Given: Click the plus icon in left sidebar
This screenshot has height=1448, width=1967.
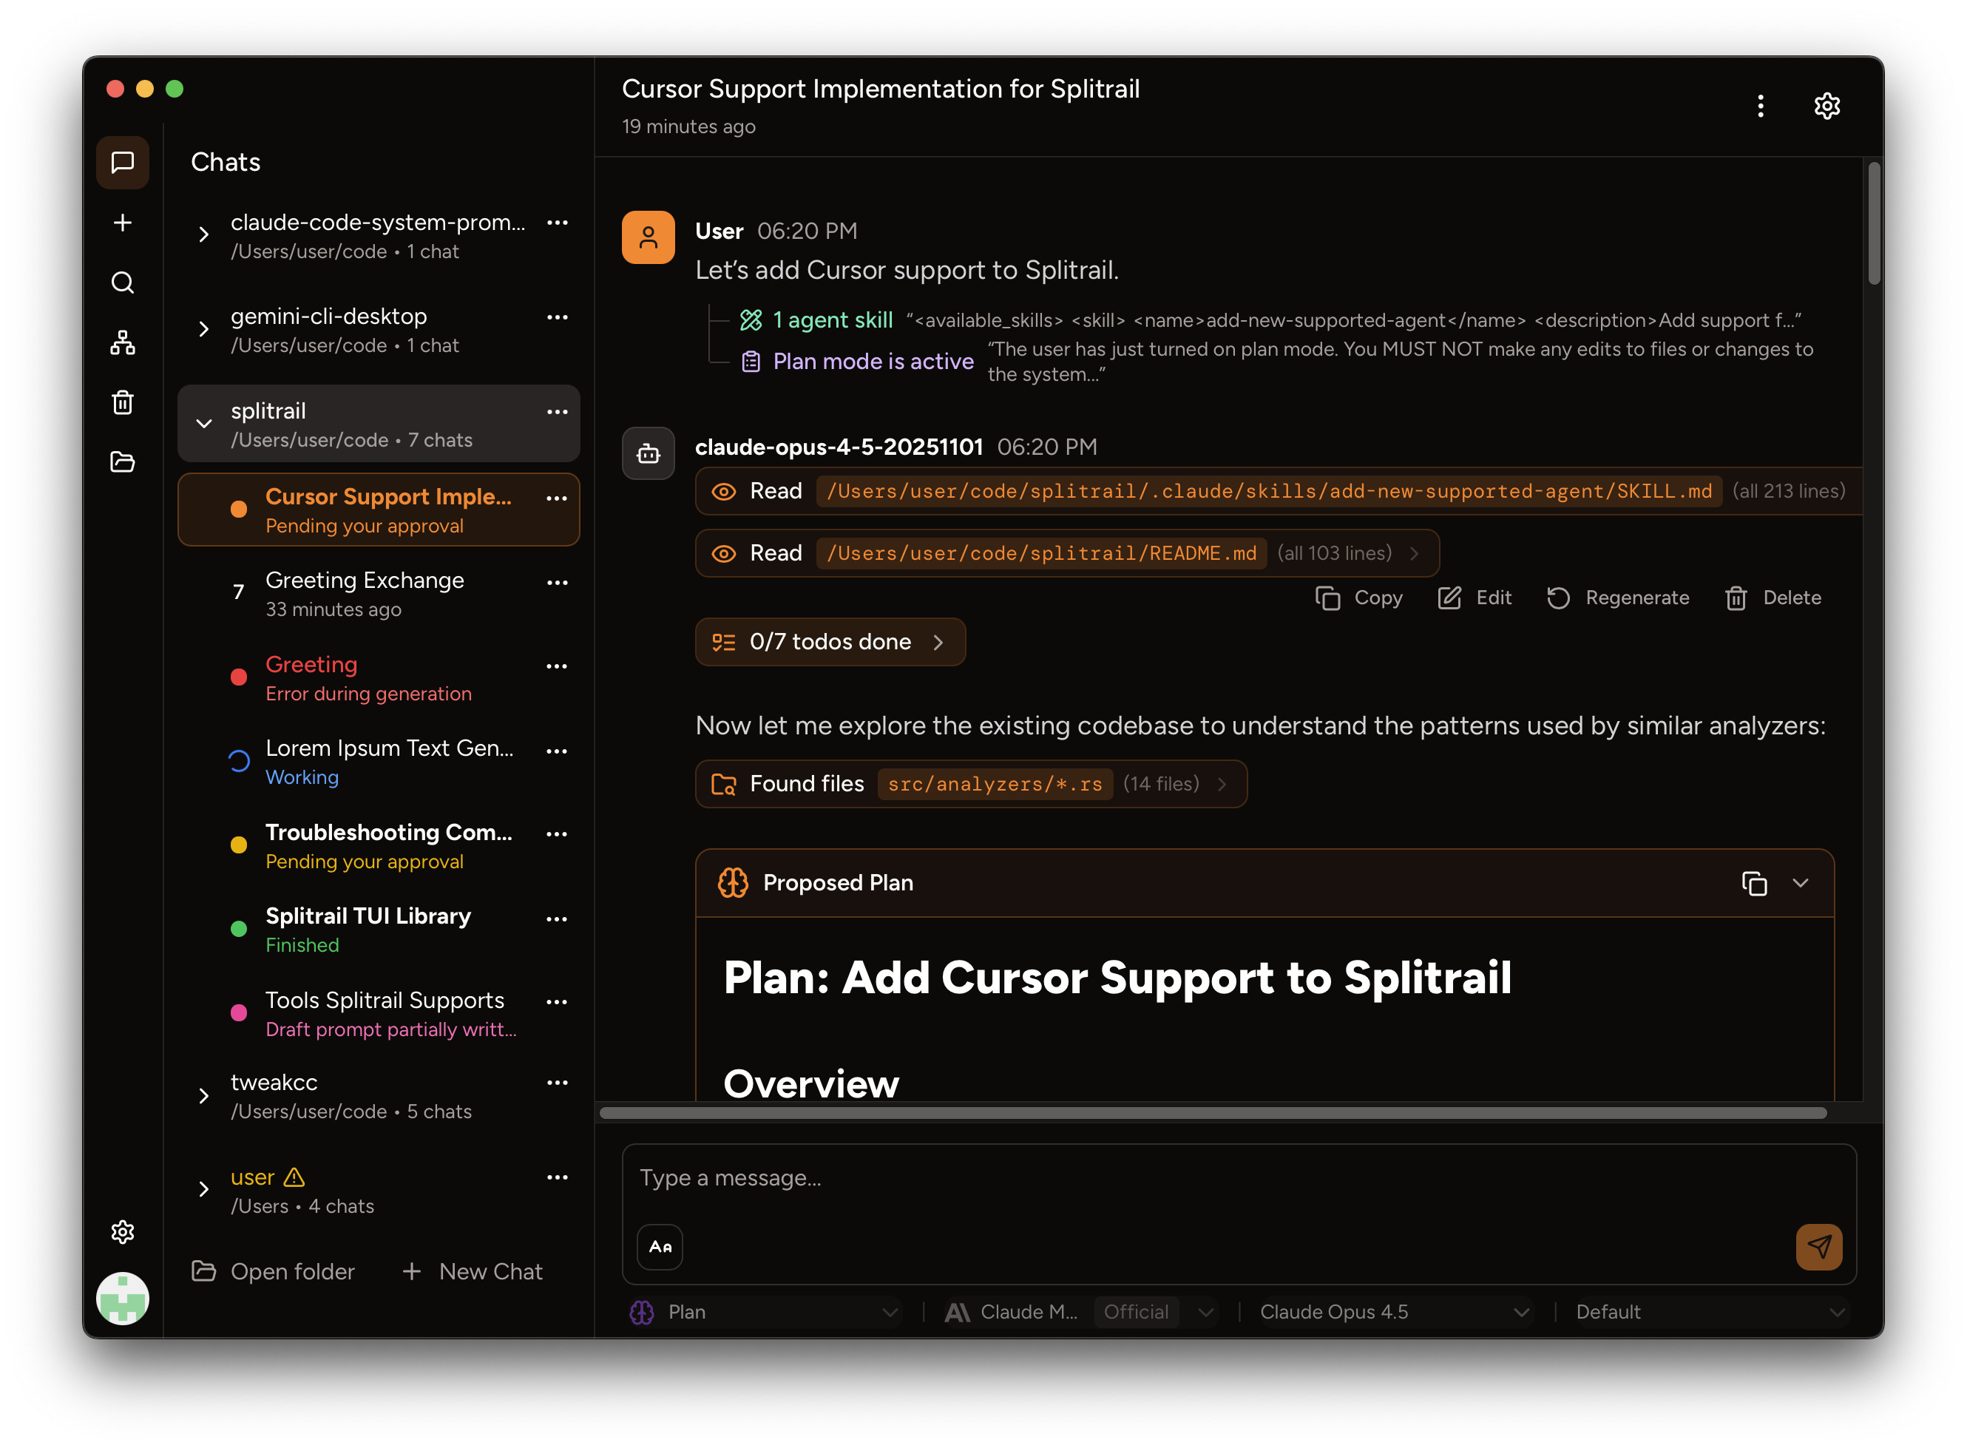Looking at the screenshot, I should click(x=123, y=223).
